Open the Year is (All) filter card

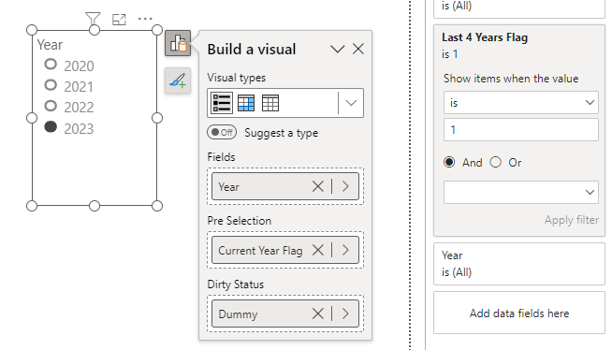point(519,264)
